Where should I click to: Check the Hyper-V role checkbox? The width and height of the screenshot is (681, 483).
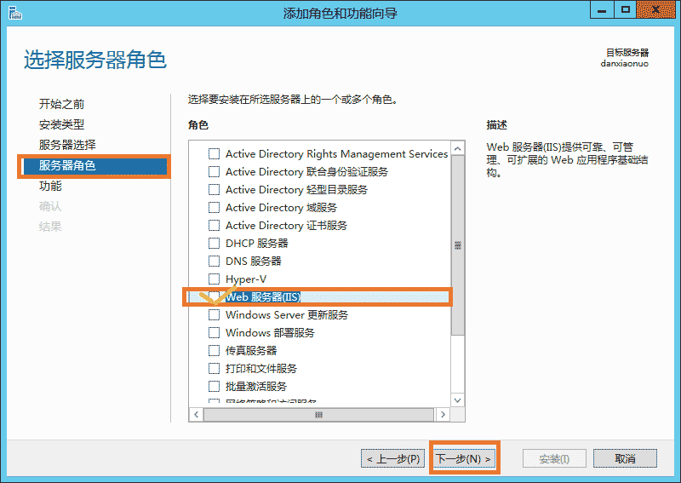click(215, 279)
